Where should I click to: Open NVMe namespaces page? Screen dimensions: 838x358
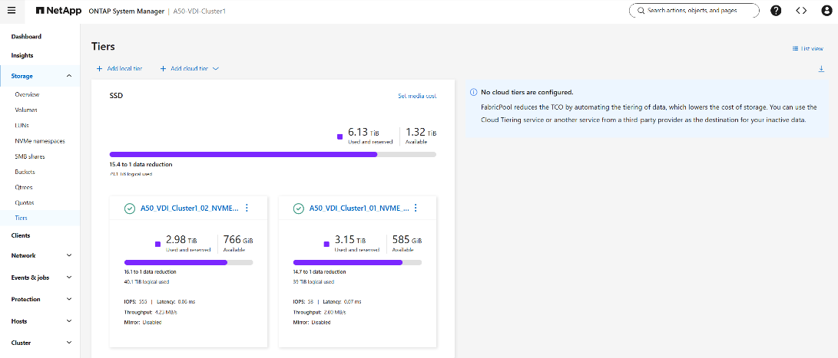click(39, 141)
